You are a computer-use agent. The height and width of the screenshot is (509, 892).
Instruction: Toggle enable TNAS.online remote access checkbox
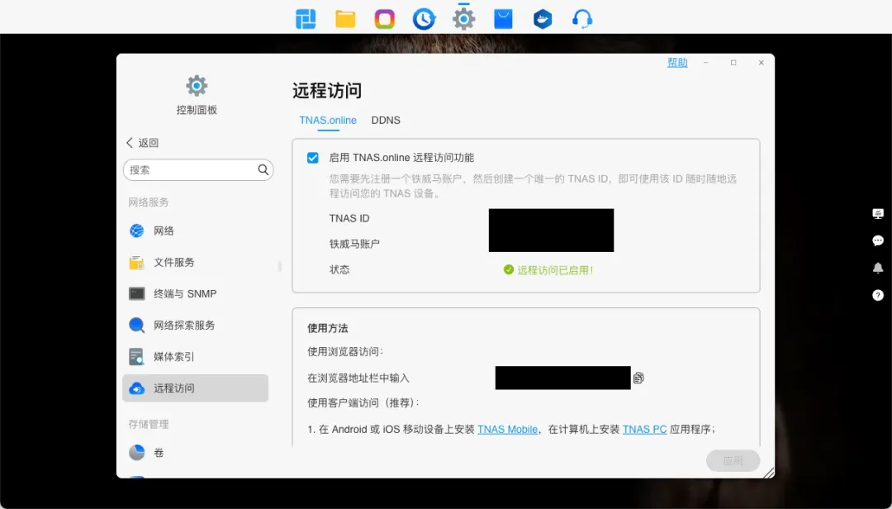point(313,158)
